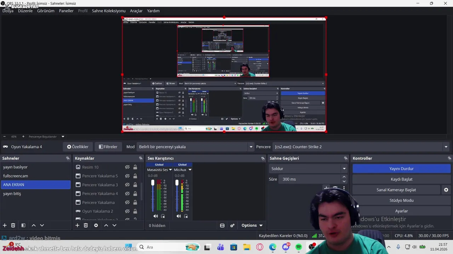This screenshot has height=254, width=453.
Task: Move the selected source up
Action: 106,225
